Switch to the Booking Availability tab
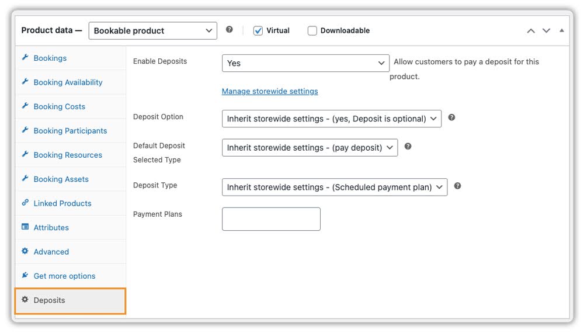This screenshot has width=584, height=333. 68,82
